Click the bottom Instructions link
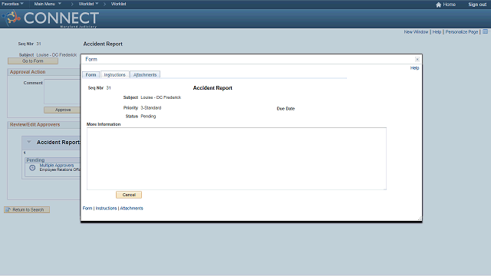 click(106, 208)
